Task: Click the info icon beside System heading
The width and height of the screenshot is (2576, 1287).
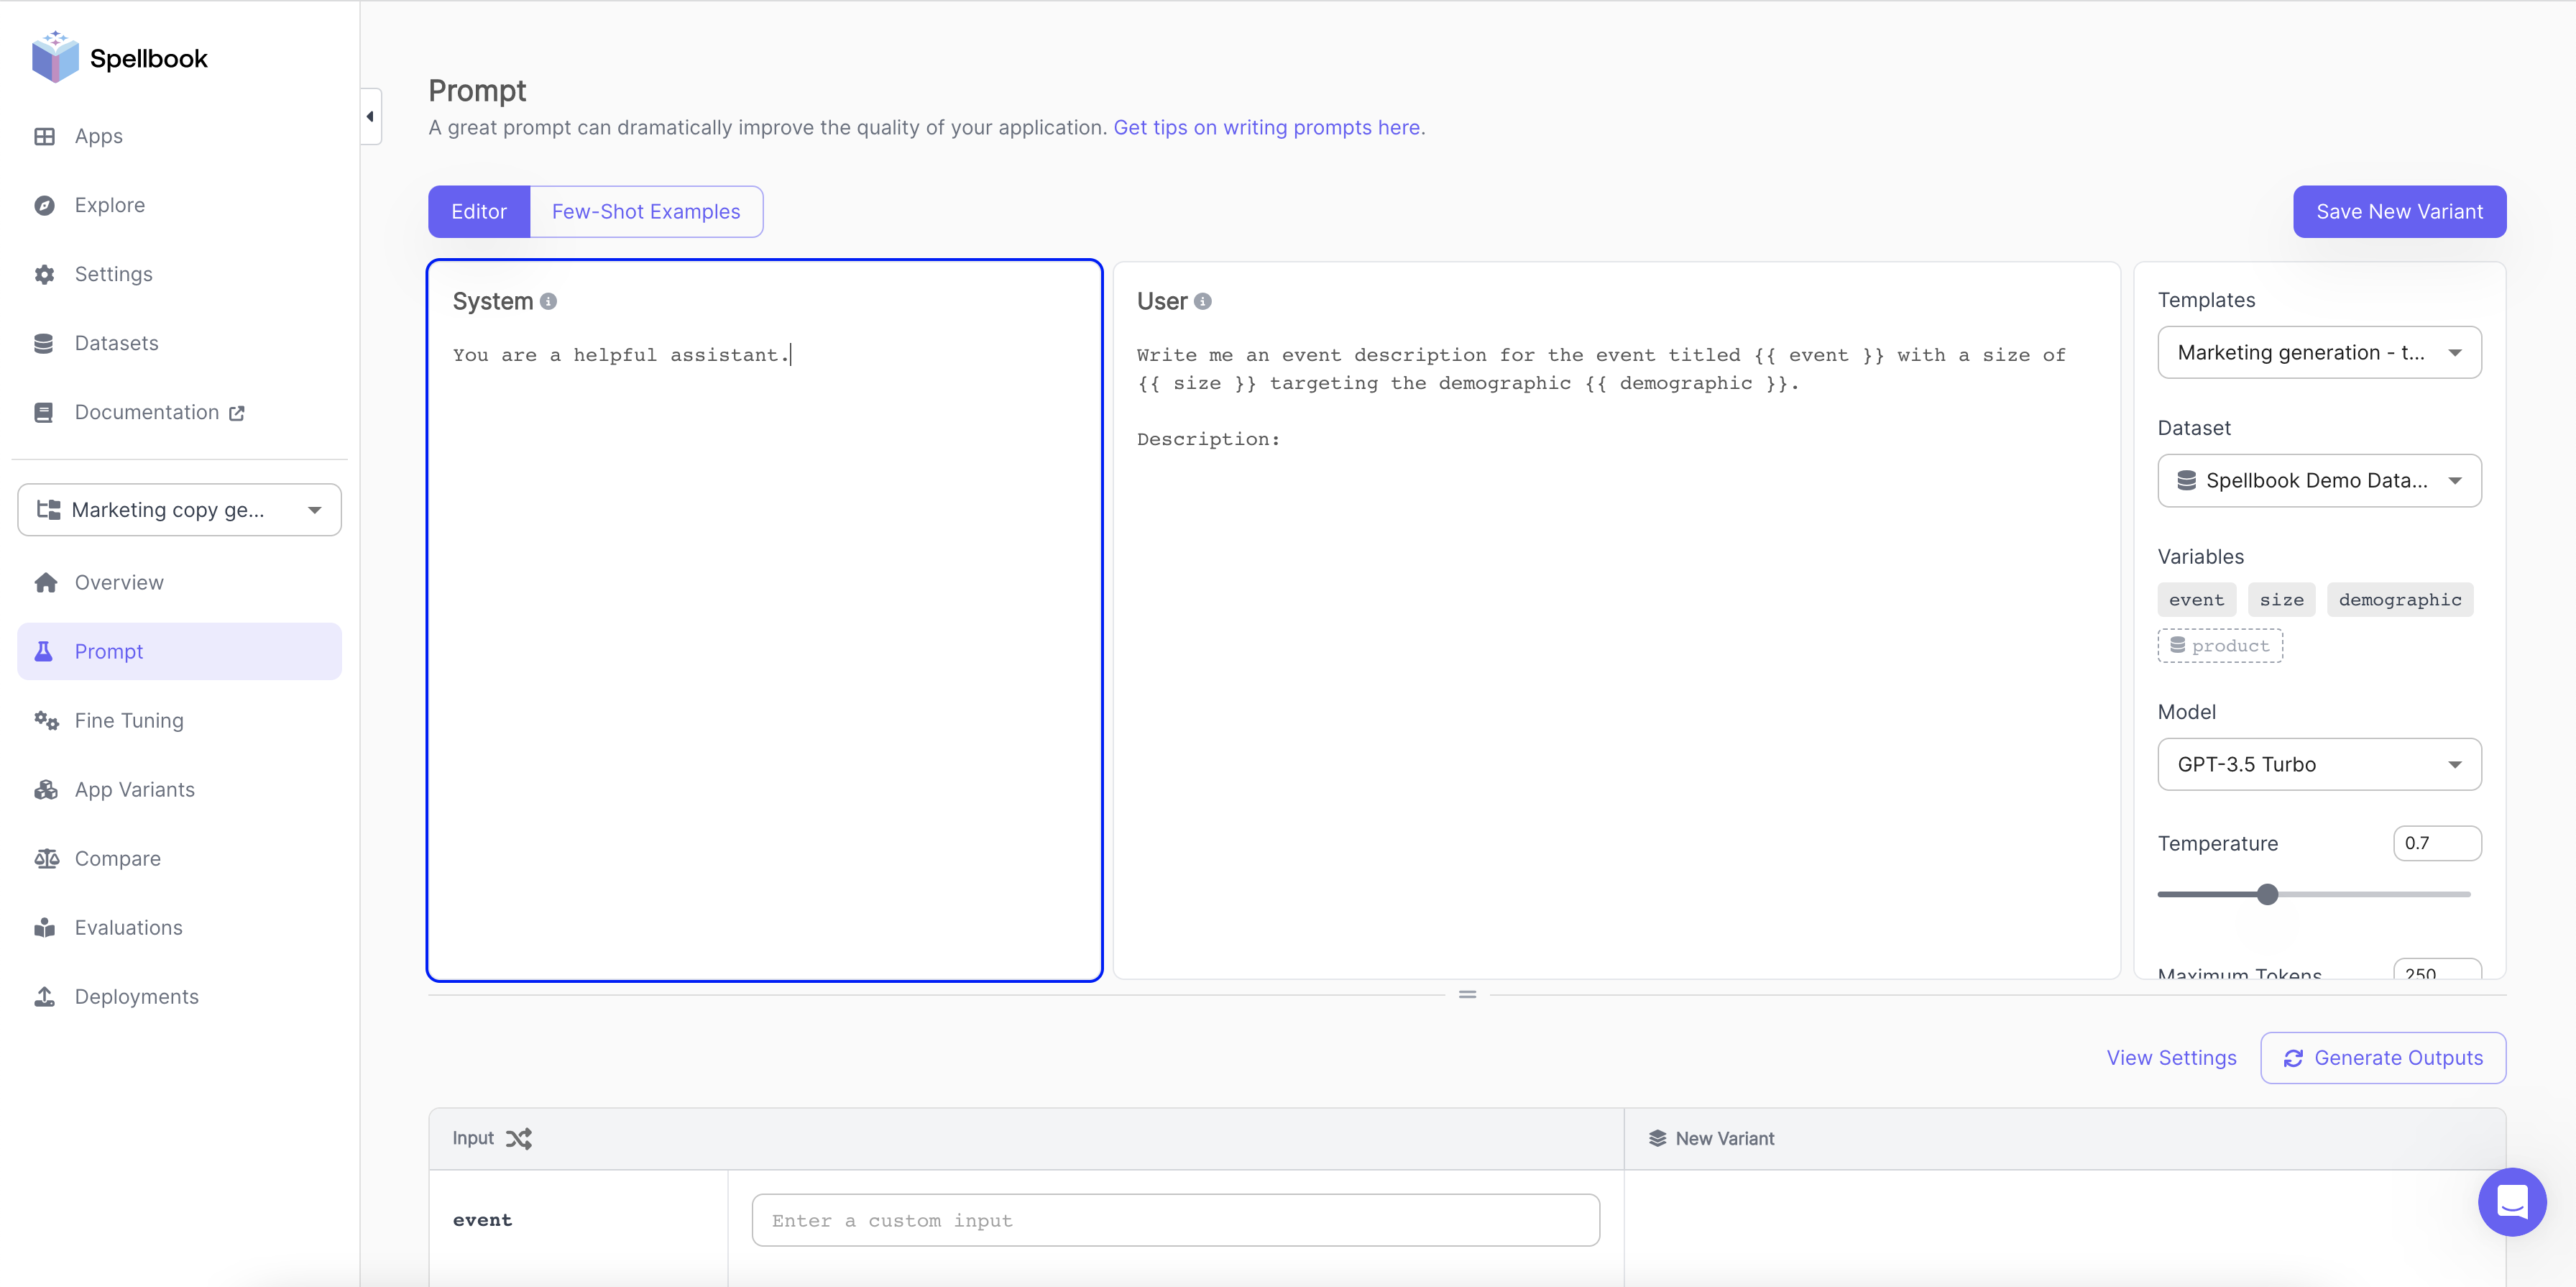Action: point(548,300)
